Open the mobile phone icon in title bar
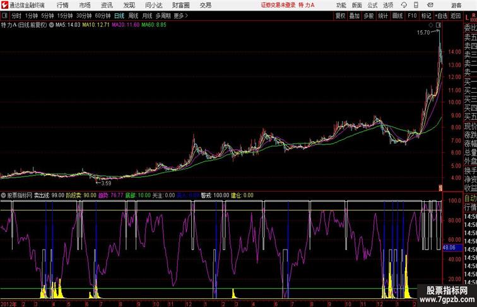Viewport: 477px width, 307px height. coord(416,5)
